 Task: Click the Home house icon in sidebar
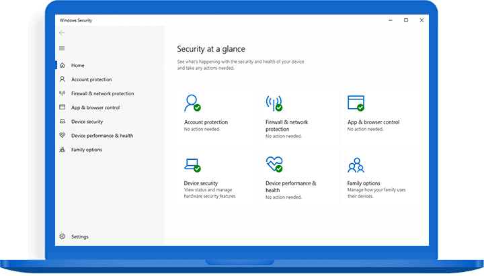(x=63, y=65)
